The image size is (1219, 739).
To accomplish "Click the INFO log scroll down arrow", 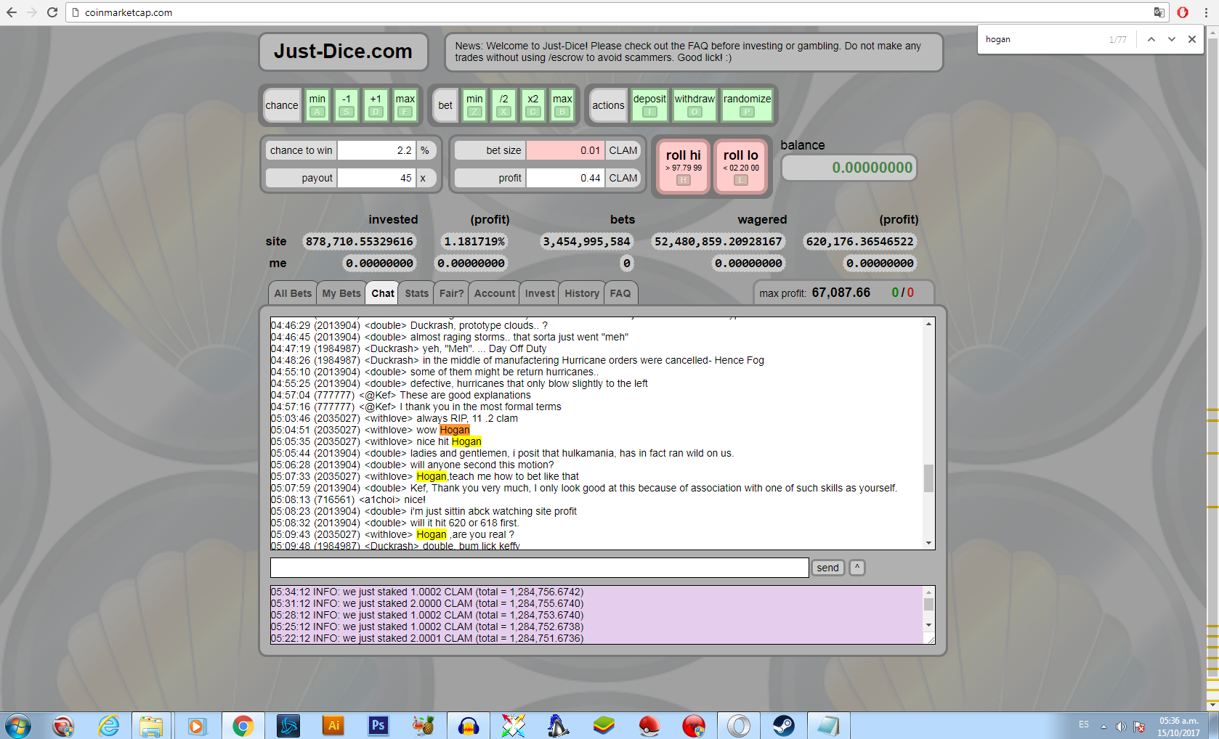I will point(928,625).
